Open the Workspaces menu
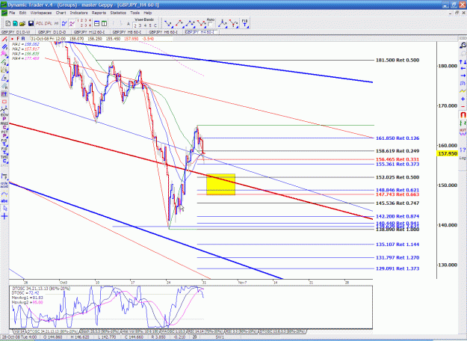467x341 pixels. [41, 13]
